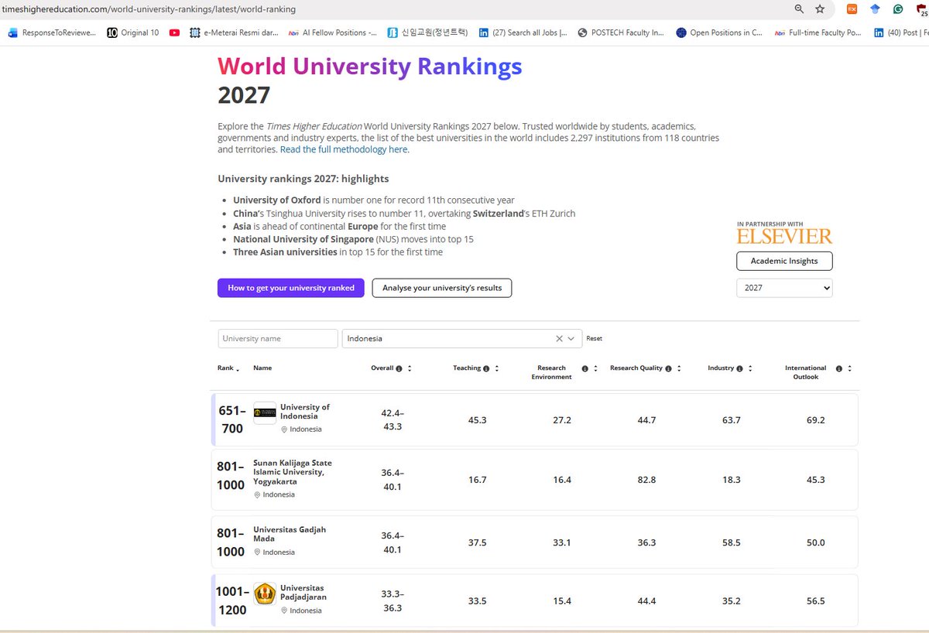Click the World University Rankings heading
The width and height of the screenshot is (929, 633).
pos(370,67)
